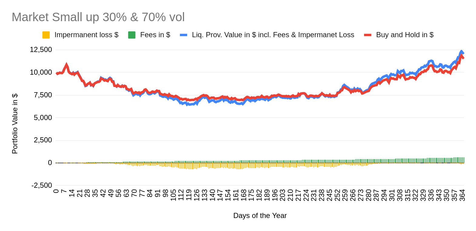
Task: Click the 7,500 y-axis tick label
Action: 43,95
